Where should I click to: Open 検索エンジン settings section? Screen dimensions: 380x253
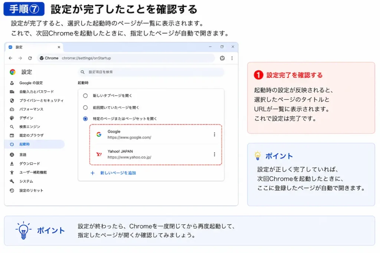tap(30, 127)
